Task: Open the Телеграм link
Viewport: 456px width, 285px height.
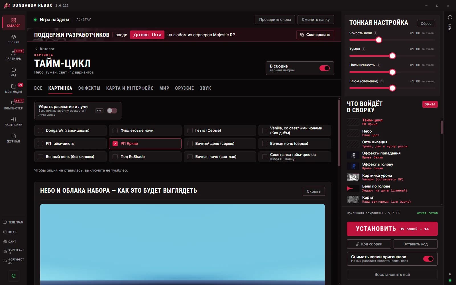Action: 13,222
